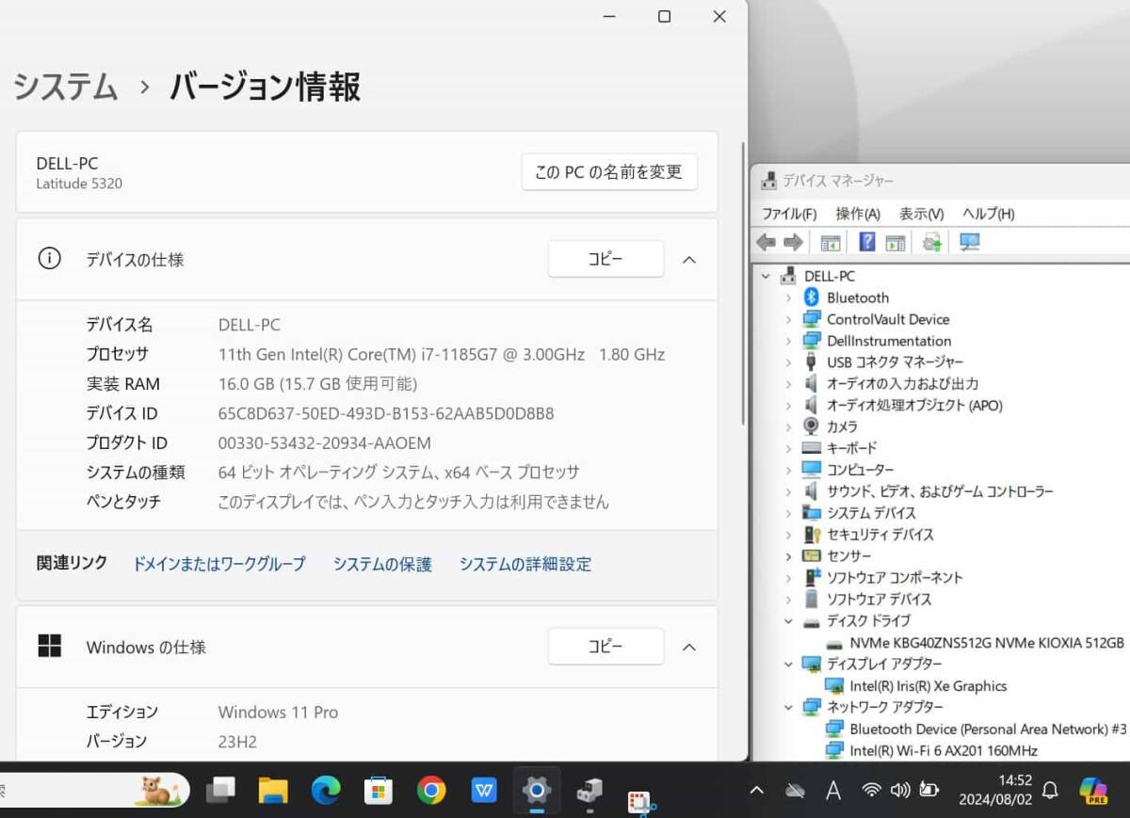This screenshot has width=1130, height=818.
Task: Collapse the ネットワーク アダプター category
Action: coord(789,707)
